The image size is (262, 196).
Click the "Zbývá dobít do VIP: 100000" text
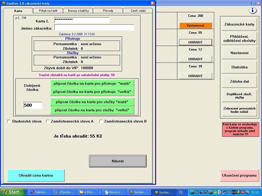point(69,68)
